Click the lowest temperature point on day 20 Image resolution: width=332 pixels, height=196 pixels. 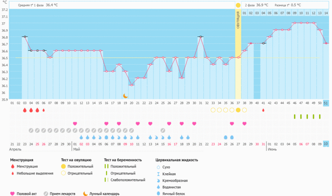coord(132,85)
